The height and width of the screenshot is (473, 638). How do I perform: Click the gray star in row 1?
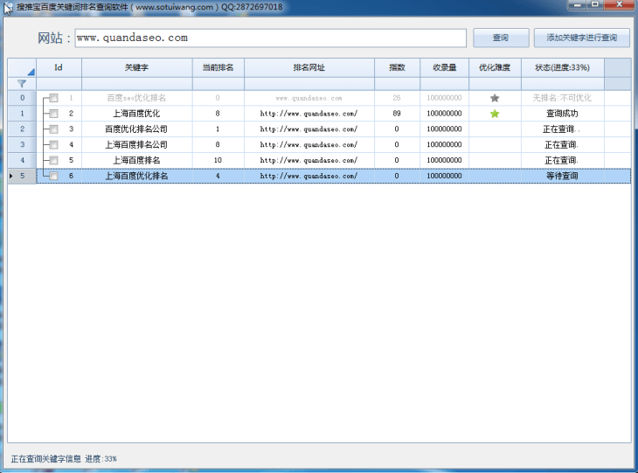(495, 98)
